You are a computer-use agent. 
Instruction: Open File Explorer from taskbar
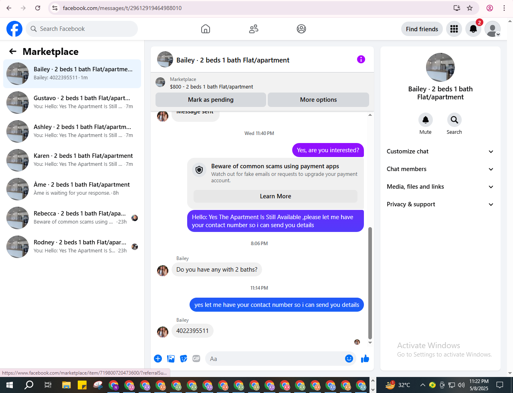tap(67, 385)
